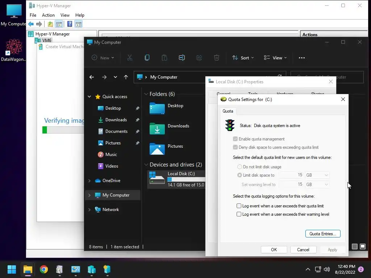Collapse the Folders (6) group header

(x=146, y=94)
